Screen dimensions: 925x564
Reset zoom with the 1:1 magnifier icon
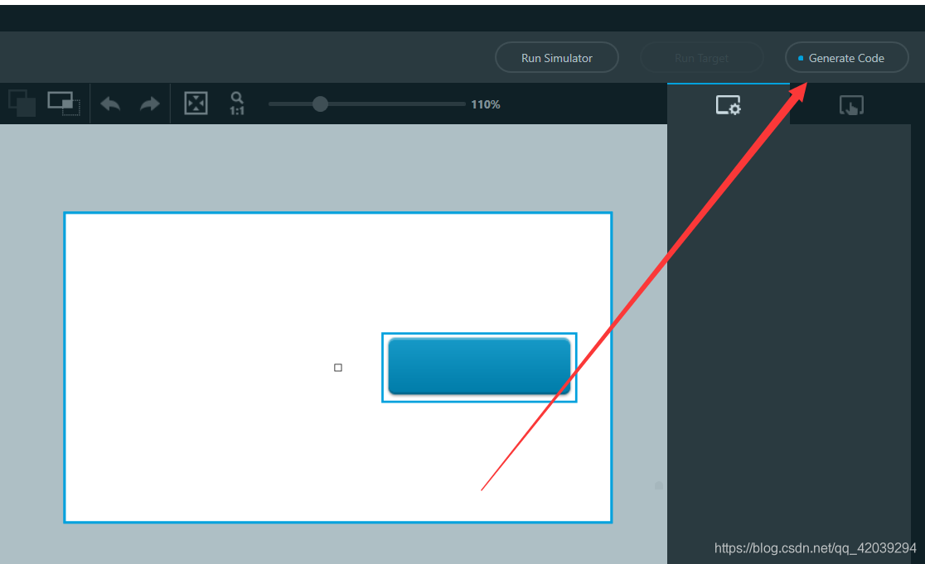coord(237,104)
